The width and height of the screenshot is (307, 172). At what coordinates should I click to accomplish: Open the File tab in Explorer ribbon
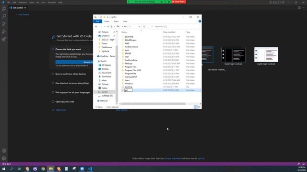97,21
